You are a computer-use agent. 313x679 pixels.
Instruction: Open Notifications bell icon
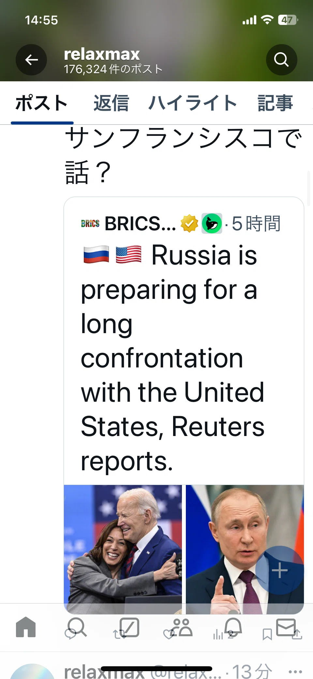tap(233, 627)
